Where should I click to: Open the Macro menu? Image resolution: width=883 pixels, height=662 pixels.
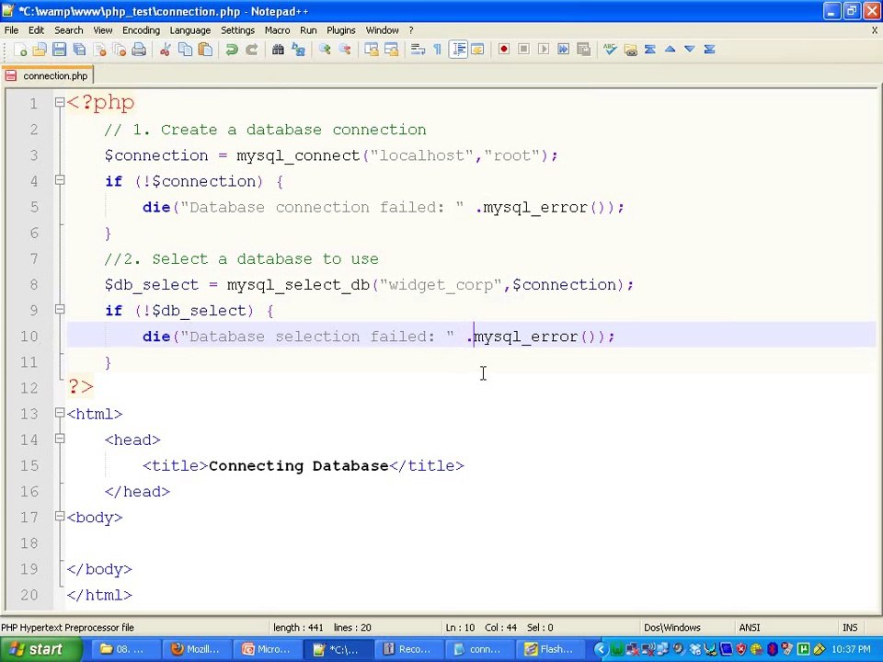tap(277, 30)
